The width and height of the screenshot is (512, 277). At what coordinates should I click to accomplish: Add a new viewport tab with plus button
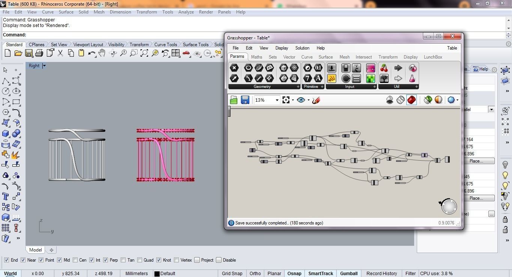click(x=51, y=250)
